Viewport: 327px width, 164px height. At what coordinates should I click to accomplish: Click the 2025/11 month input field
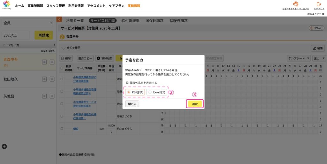coord(16,35)
